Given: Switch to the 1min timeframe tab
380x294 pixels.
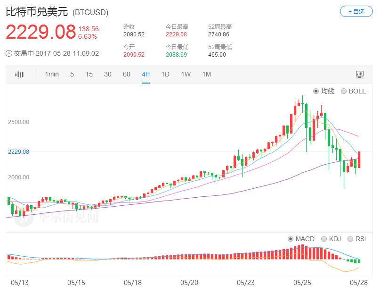Looking at the screenshot, I should (x=52, y=74).
